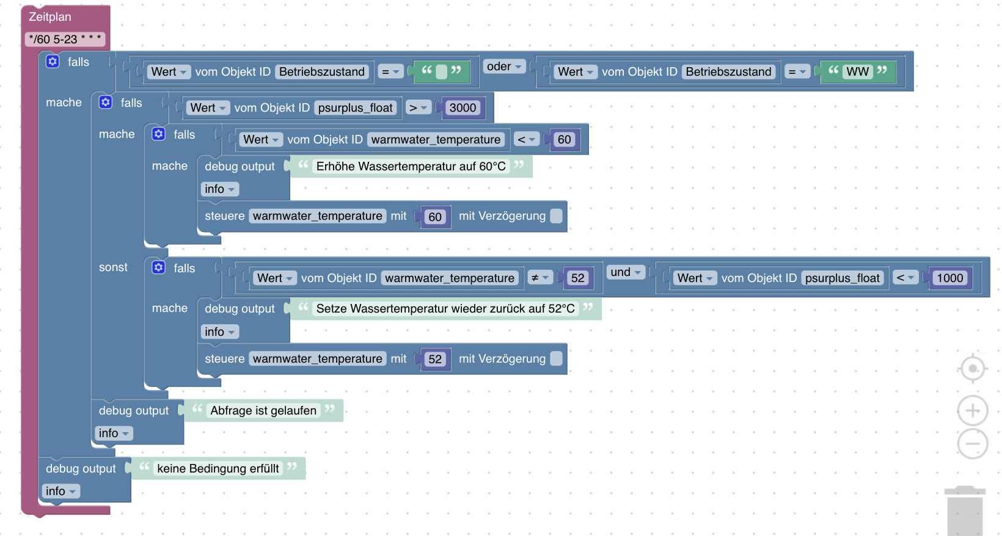
Task: Edit number 52 in steuere block
Action: pyautogui.click(x=435, y=360)
